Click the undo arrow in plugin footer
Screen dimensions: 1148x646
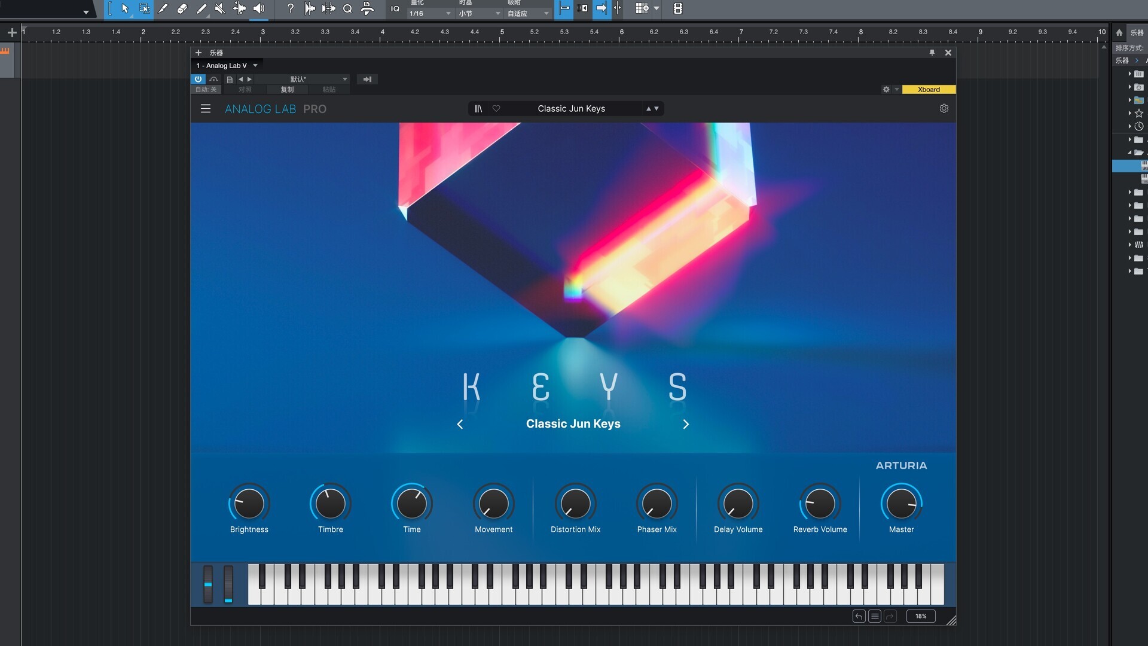click(x=859, y=616)
